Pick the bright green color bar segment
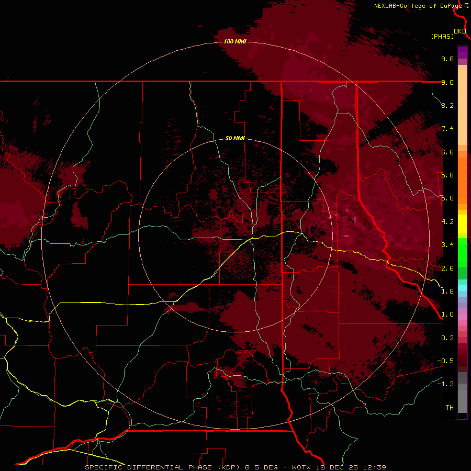 coord(462,252)
